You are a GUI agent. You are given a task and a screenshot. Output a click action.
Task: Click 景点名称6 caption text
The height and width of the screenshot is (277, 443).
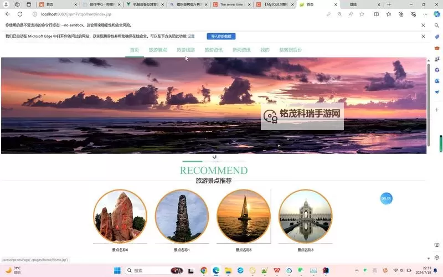pos(120,250)
